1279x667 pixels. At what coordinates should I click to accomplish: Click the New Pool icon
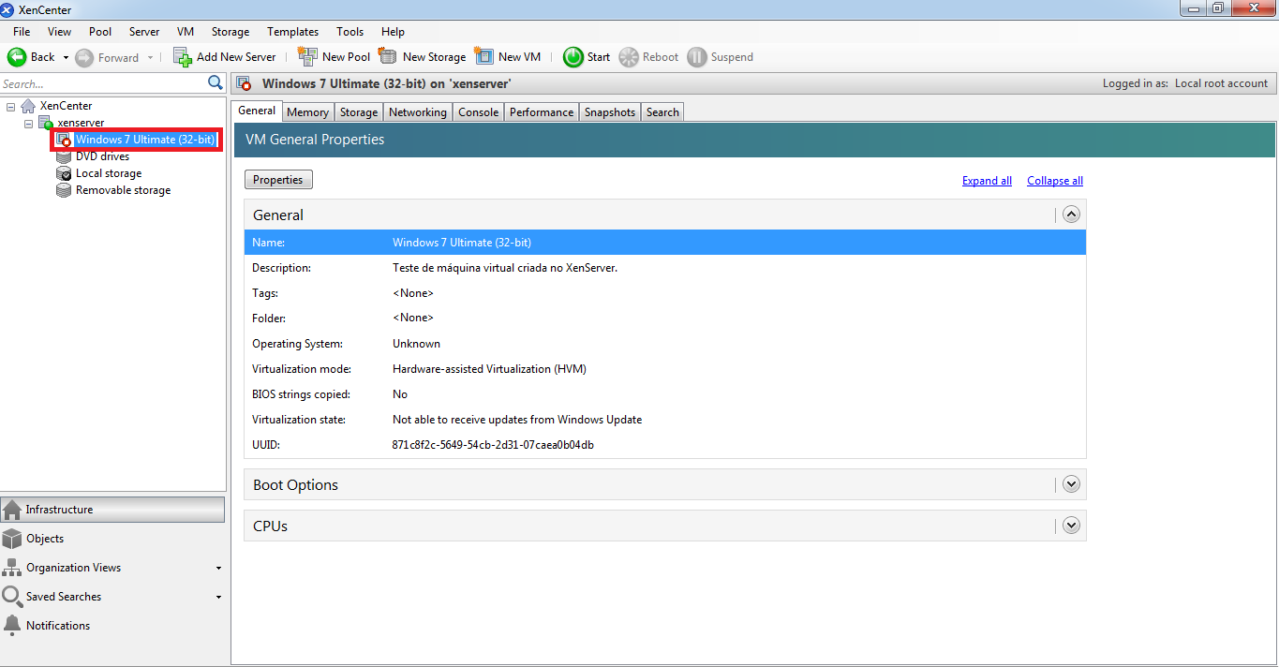[307, 56]
